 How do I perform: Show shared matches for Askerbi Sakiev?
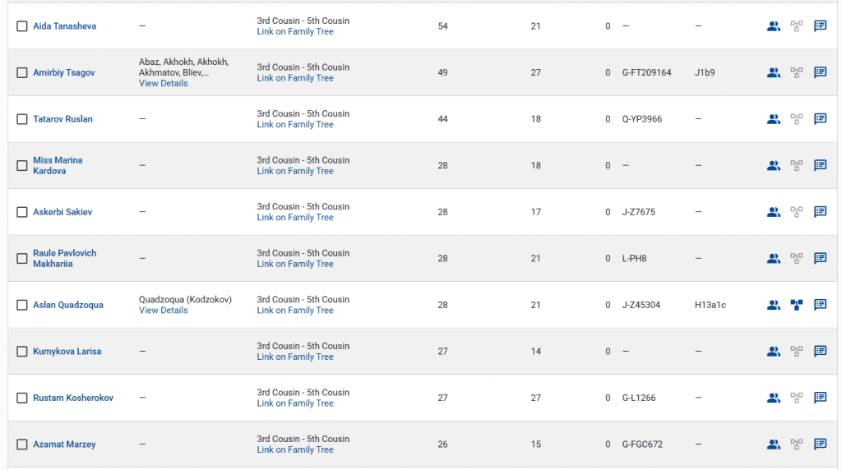(x=773, y=212)
